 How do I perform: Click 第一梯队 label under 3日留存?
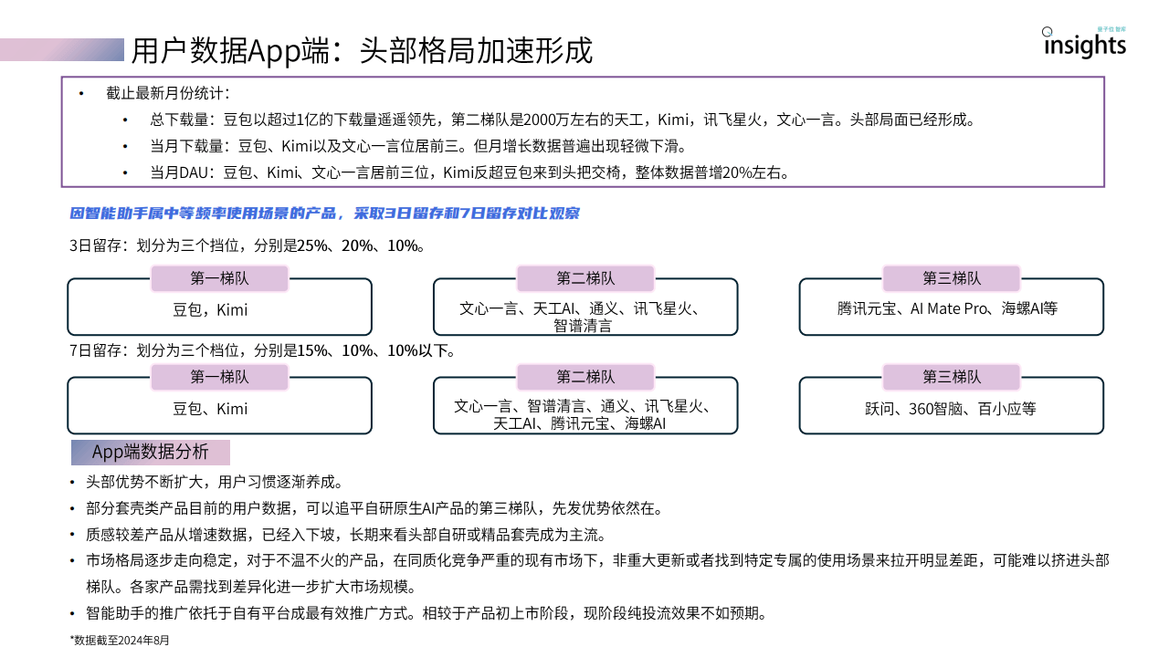[219, 278]
